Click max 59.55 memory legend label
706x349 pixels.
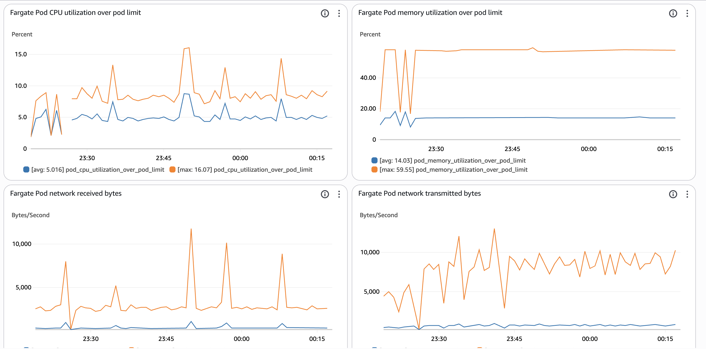click(453, 169)
